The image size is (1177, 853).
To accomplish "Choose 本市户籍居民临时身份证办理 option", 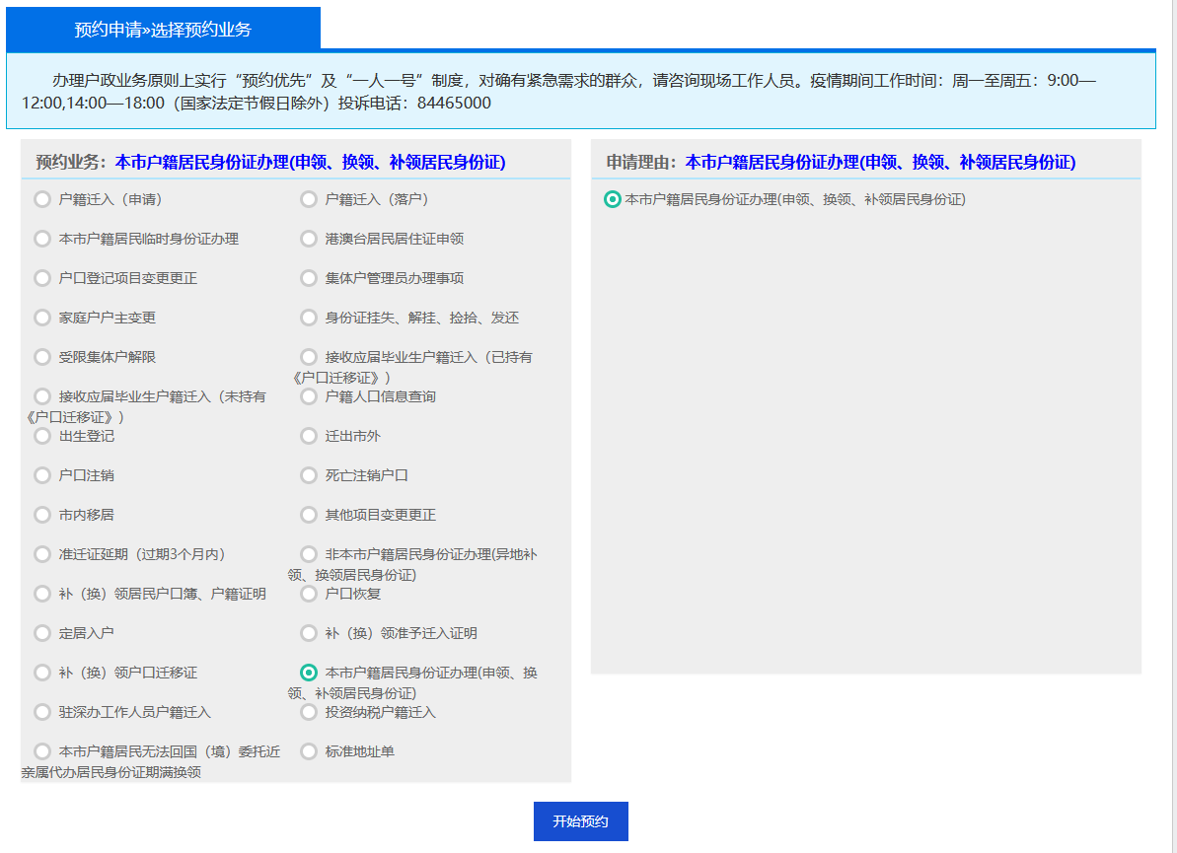I will [x=42, y=239].
